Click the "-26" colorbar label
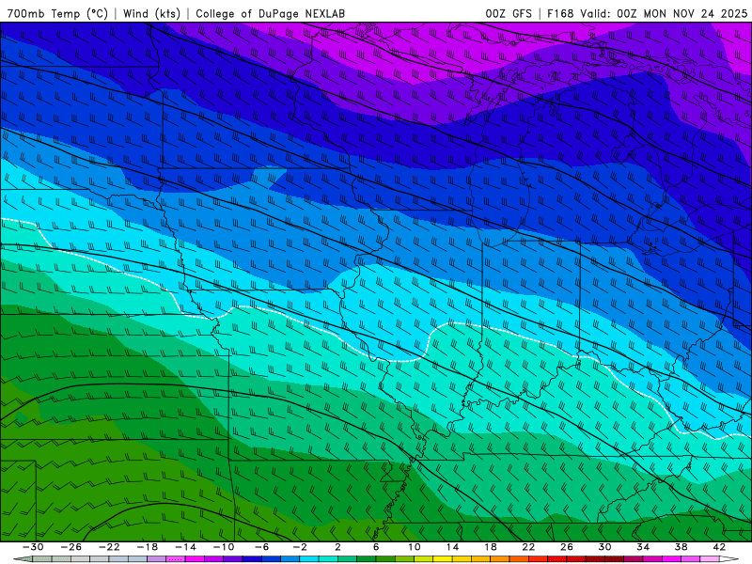Screen dimensions: 752x564 click(71, 547)
